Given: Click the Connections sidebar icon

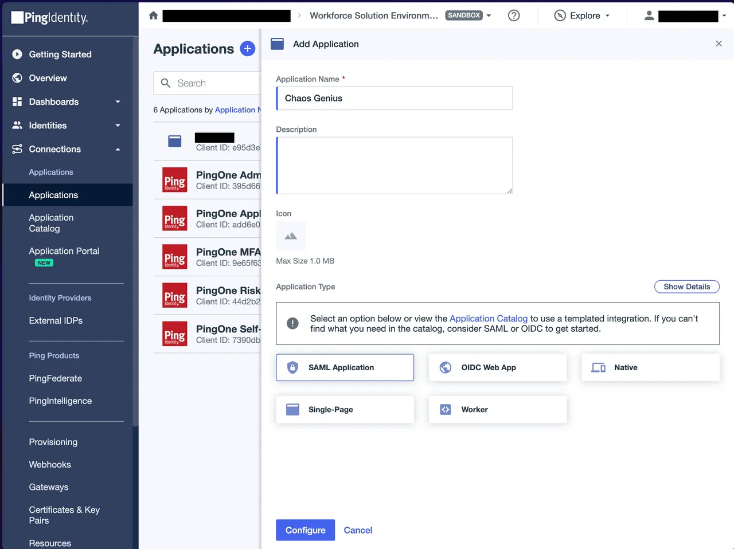Looking at the screenshot, I should [x=17, y=149].
